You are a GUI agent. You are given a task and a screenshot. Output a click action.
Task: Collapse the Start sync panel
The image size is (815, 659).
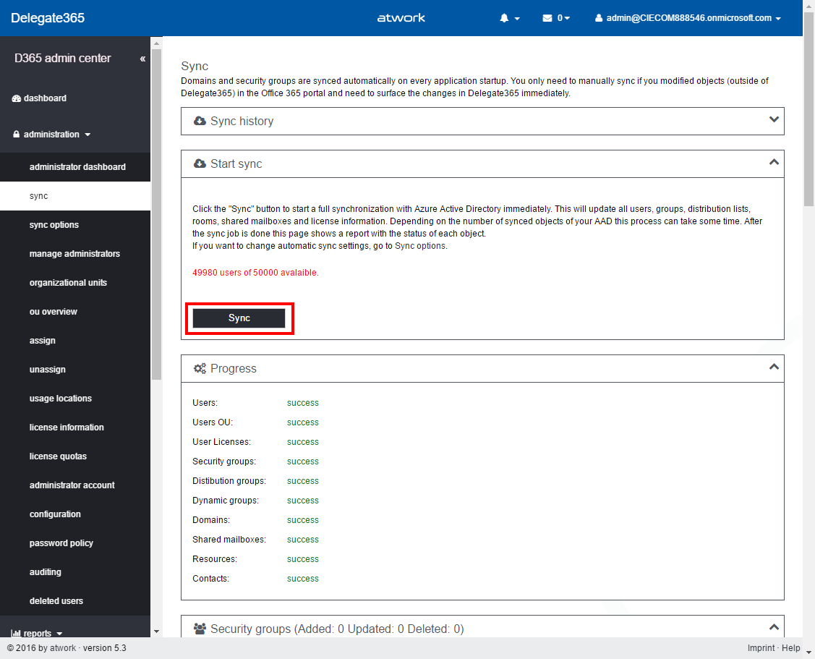[774, 163]
